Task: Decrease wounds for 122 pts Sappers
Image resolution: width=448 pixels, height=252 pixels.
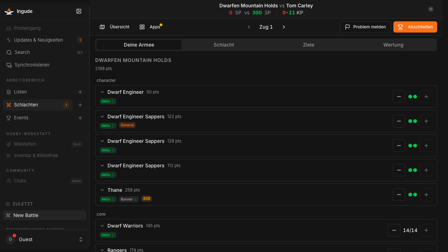Action: point(399,121)
